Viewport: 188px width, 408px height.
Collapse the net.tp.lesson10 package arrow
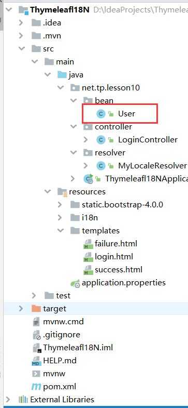click(x=61, y=88)
